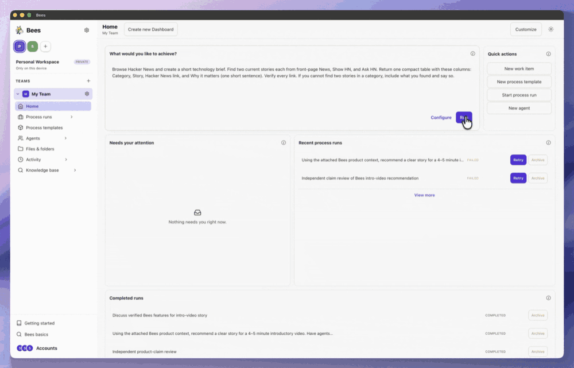
Task: Click New work item quick action
Action: (519, 68)
